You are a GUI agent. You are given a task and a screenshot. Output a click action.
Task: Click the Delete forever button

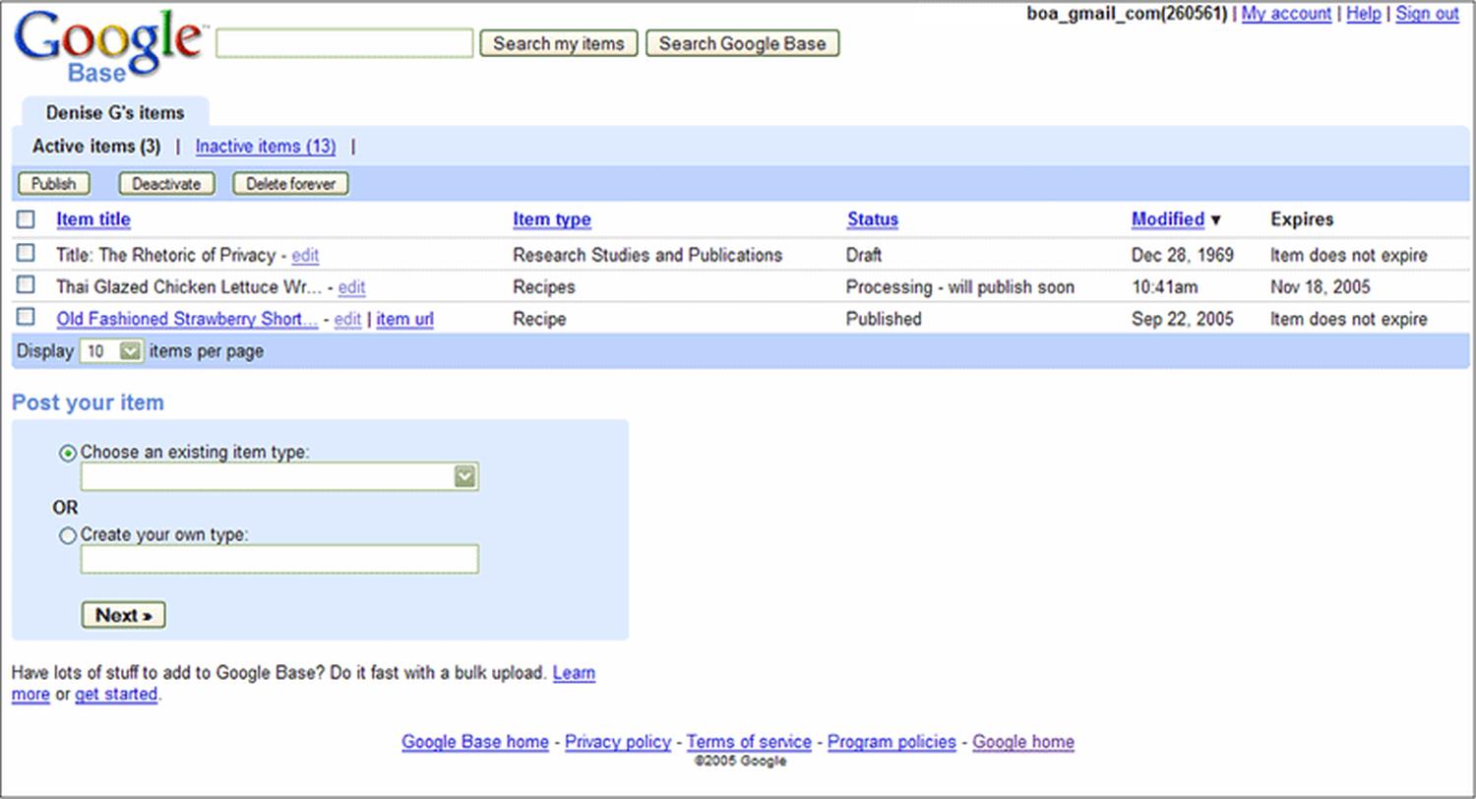coord(290,184)
